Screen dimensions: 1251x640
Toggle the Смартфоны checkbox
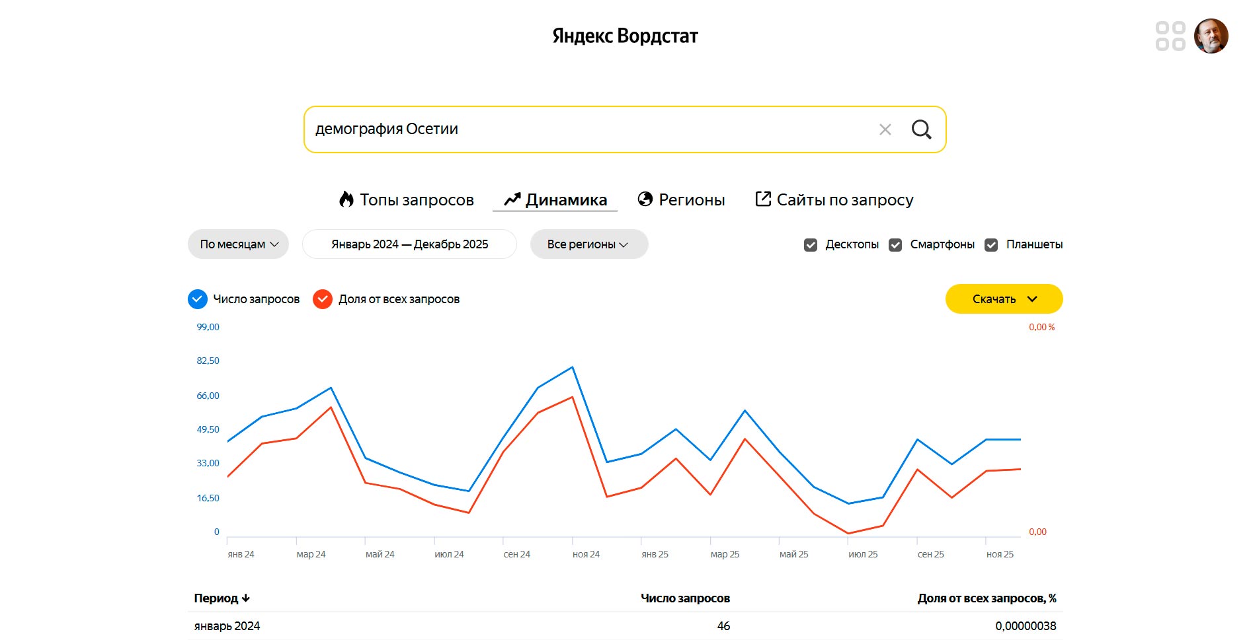[x=895, y=245]
